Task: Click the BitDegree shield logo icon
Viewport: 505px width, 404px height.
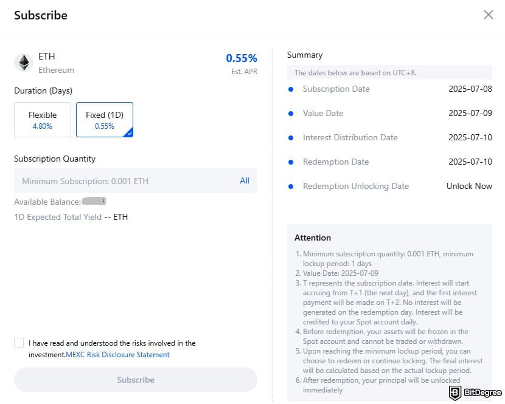Action: click(x=454, y=392)
